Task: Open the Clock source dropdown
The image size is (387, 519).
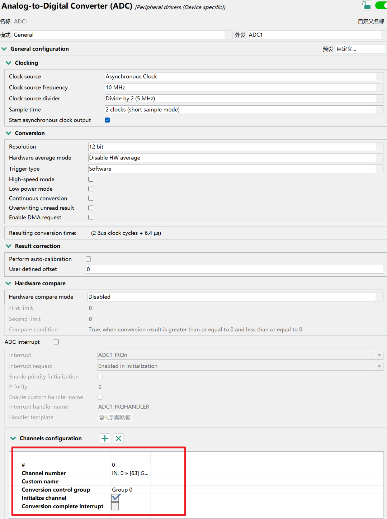Action: [x=243, y=77]
